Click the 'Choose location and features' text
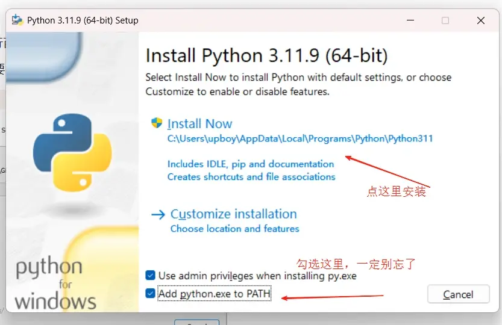Image resolution: width=502 pixels, height=325 pixels. [234, 229]
